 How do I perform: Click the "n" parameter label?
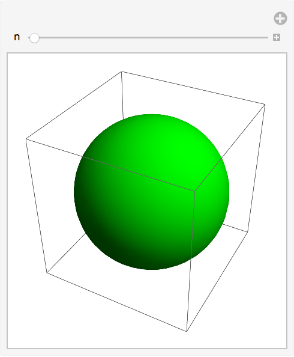[x=17, y=37]
